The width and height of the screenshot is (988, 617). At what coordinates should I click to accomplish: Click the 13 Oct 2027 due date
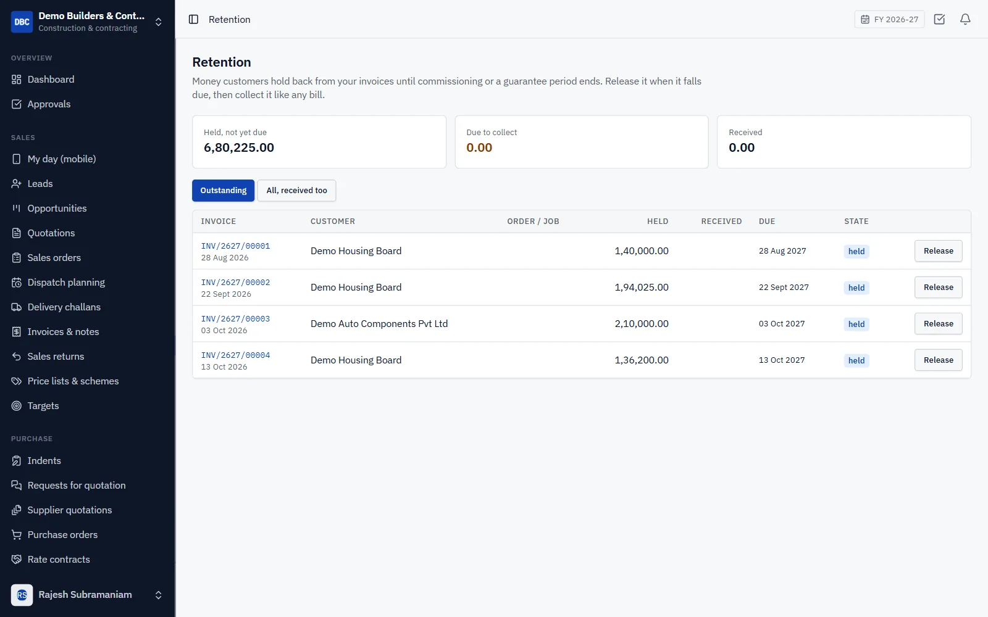782,360
